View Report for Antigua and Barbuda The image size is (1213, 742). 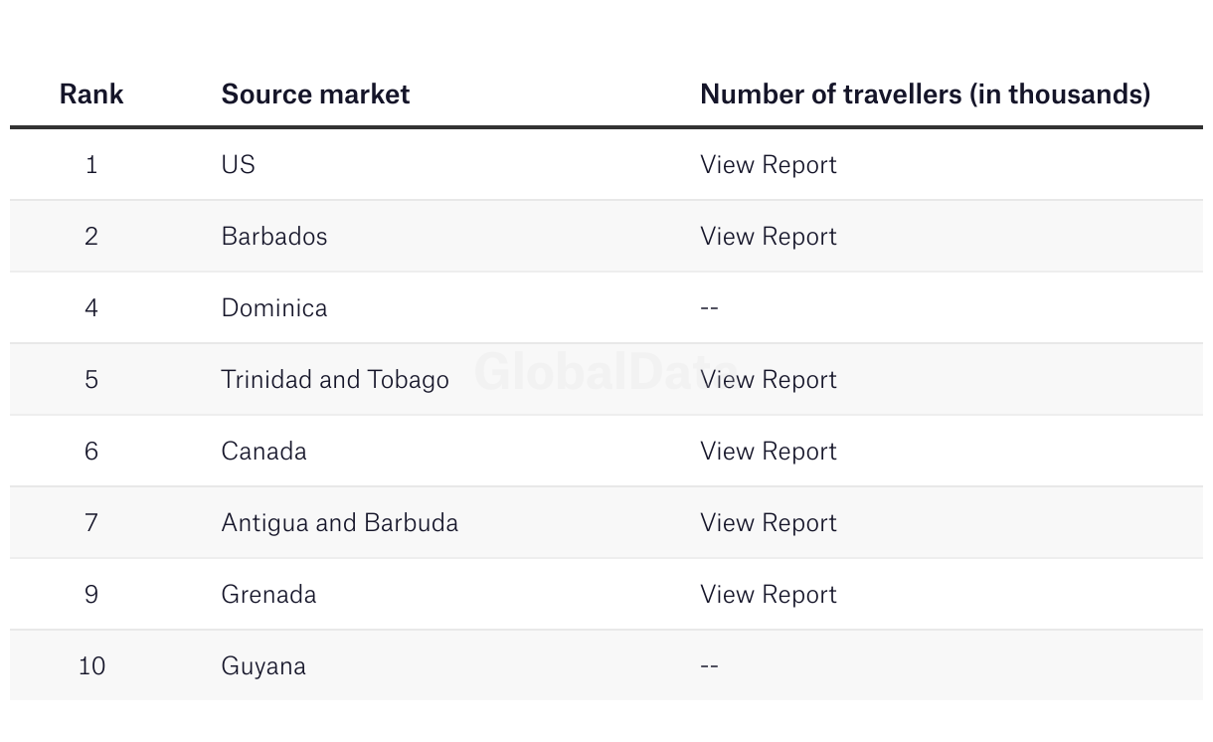pyautogui.click(x=768, y=522)
